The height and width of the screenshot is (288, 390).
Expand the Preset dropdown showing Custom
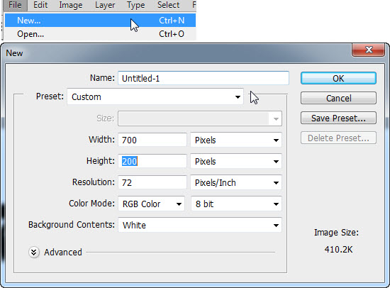[x=155, y=97]
